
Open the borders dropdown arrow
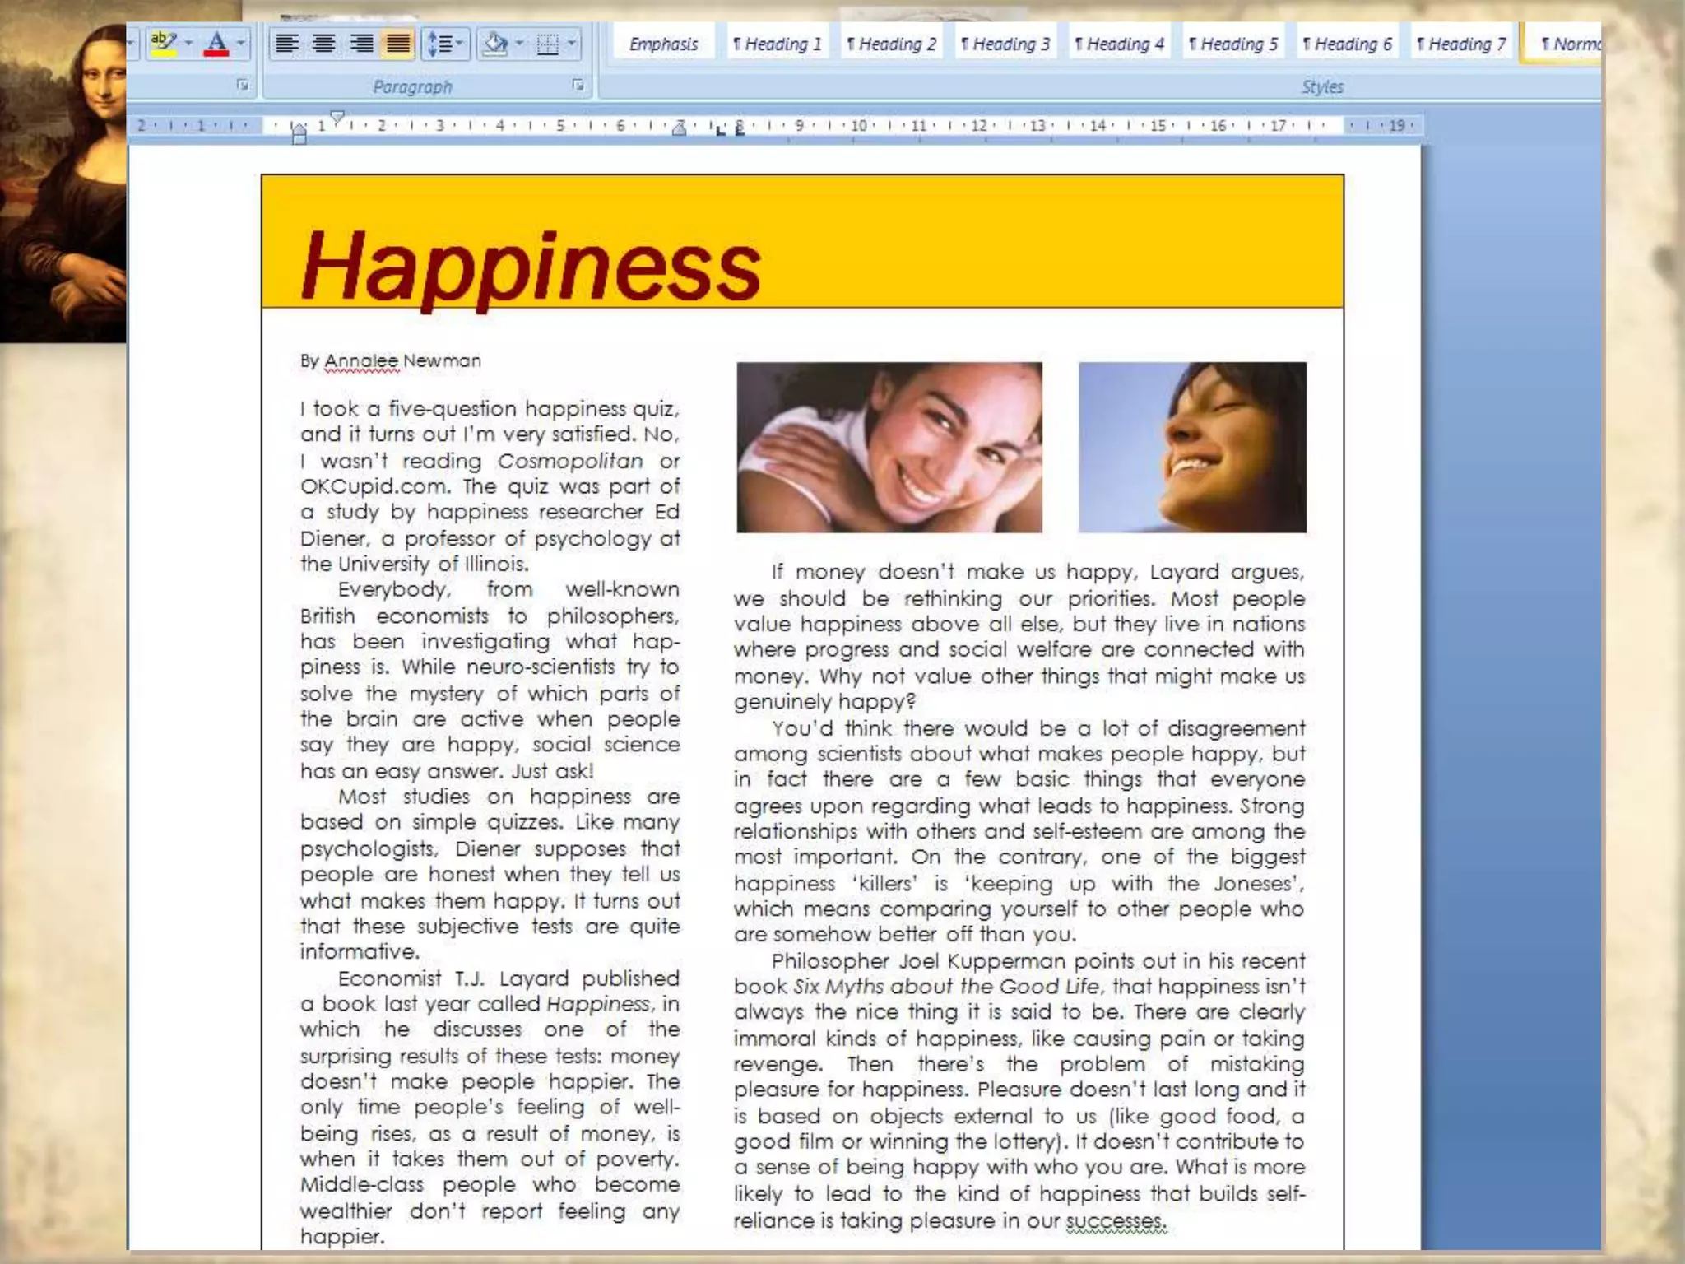(571, 43)
